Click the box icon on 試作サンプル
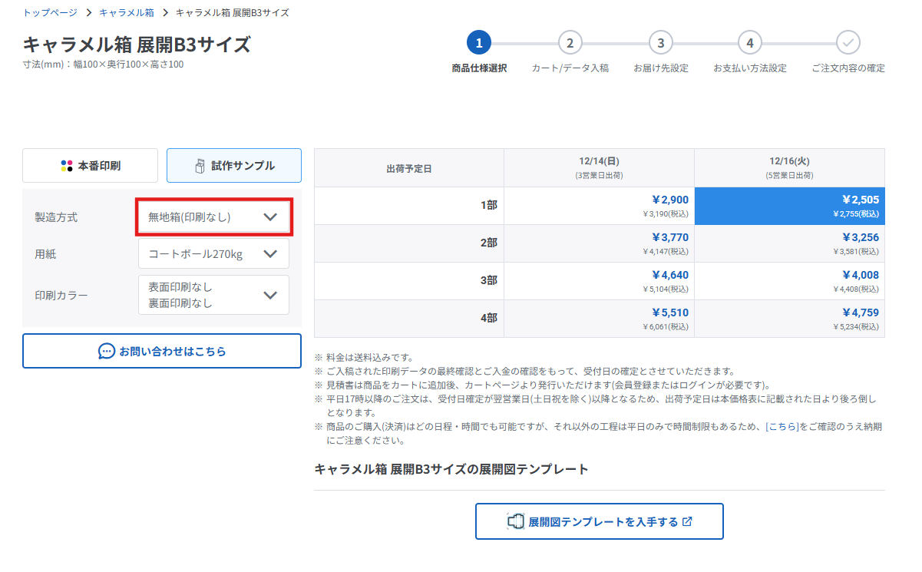The image size is (922, 572). click(200, 166)
